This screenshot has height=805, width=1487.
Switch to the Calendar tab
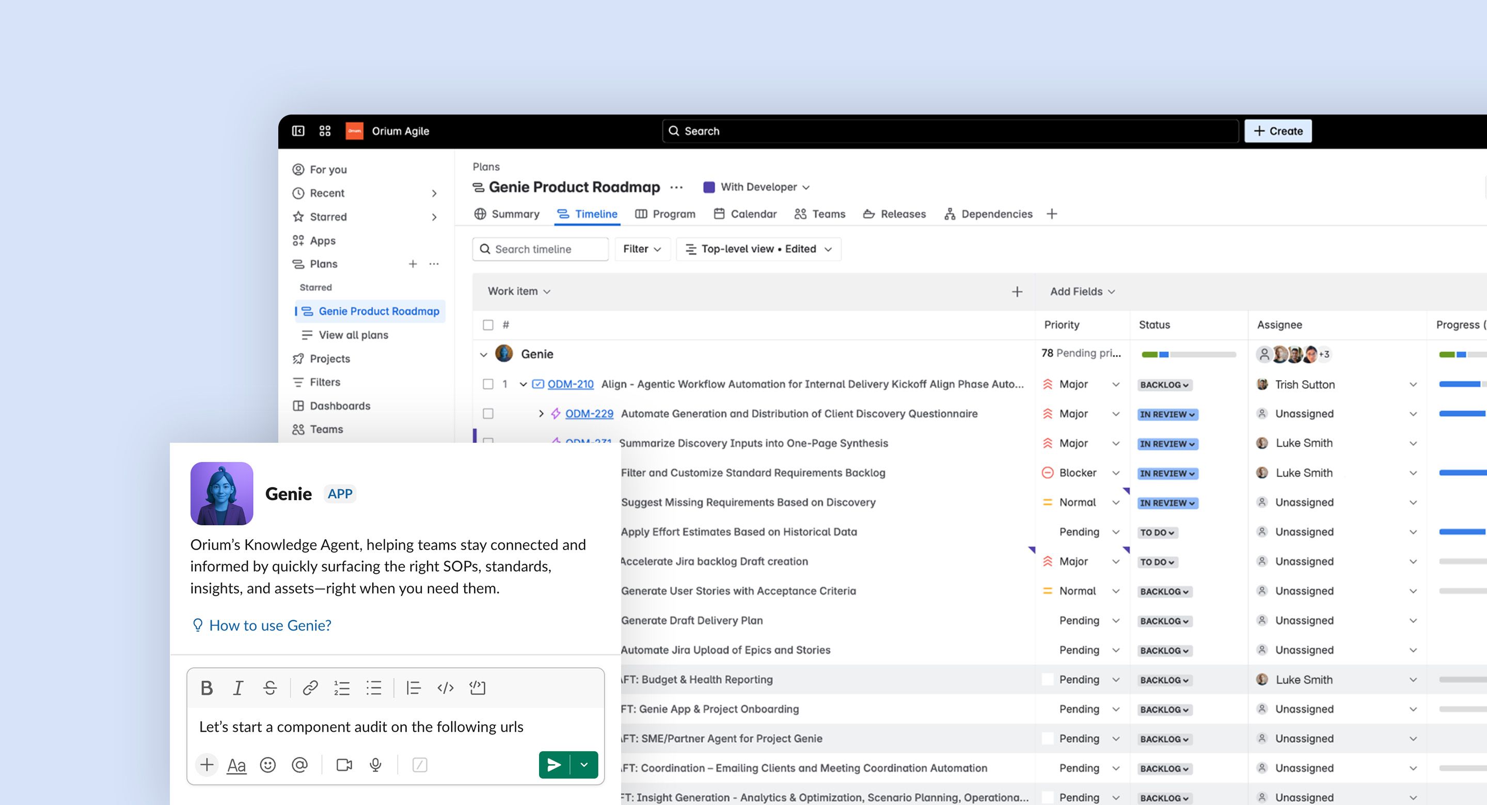pos(745,214)
